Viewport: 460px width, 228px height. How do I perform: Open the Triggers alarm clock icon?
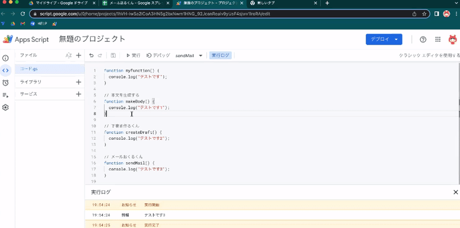[x=5, y=82]
